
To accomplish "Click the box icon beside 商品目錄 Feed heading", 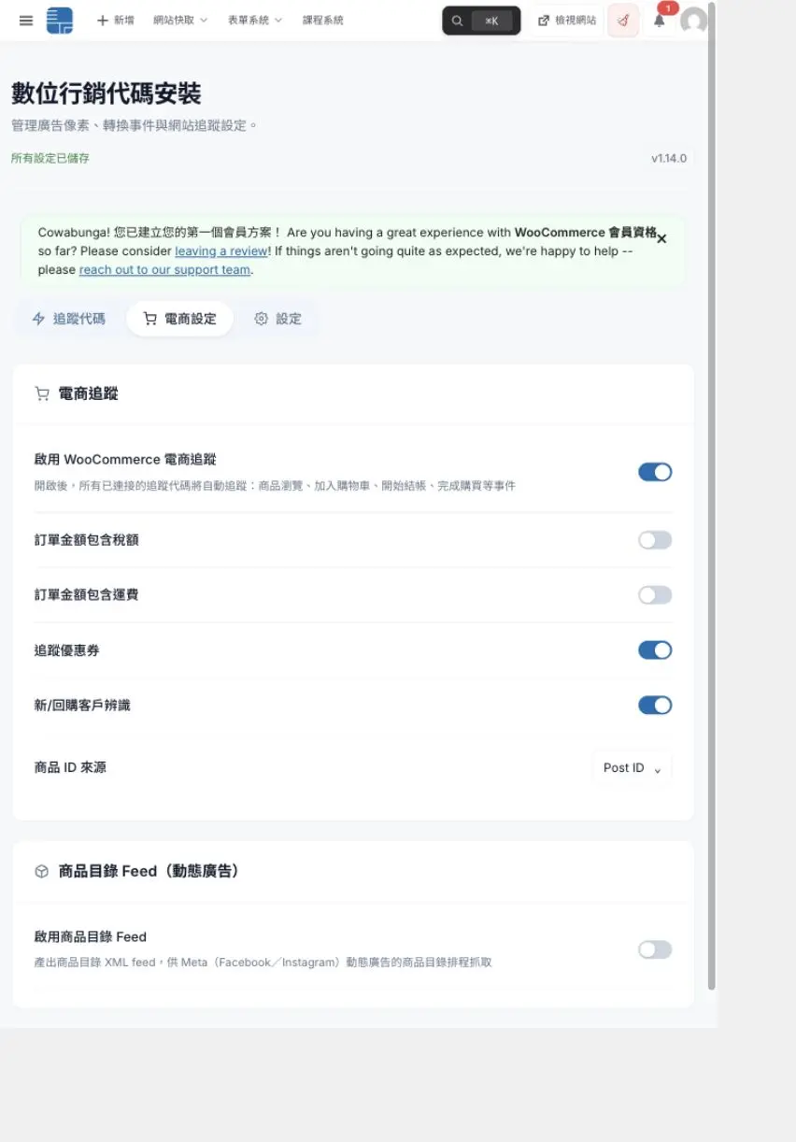I will pyautogui.click(x=42, y=871).
